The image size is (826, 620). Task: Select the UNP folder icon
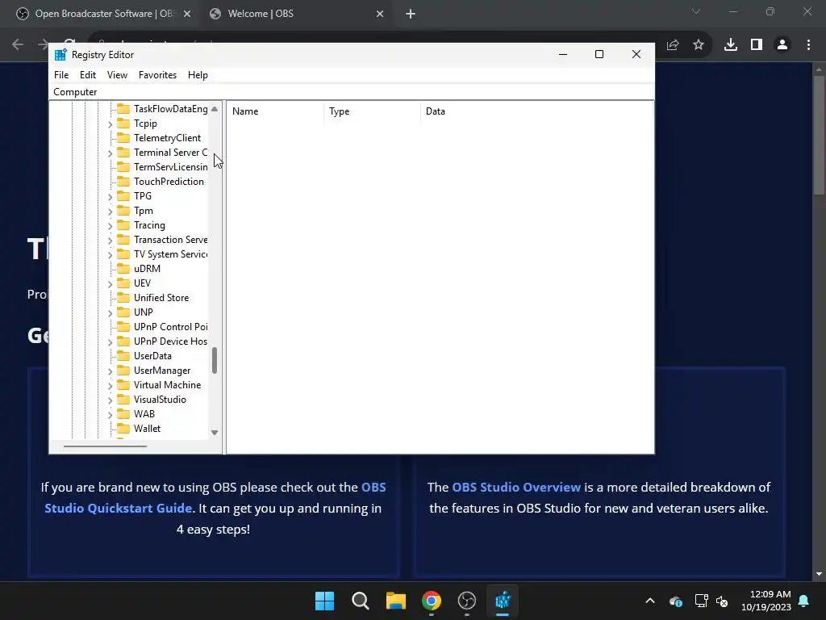click(x=123, y=312)
